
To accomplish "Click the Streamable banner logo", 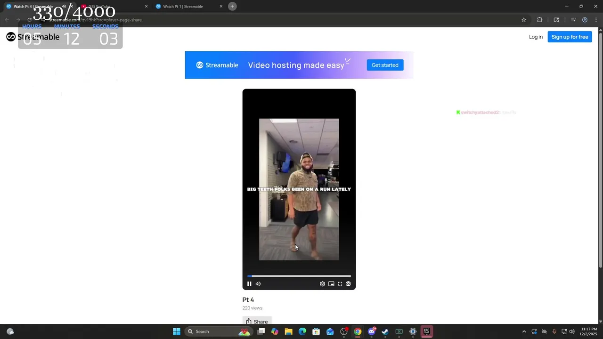I will 217,65.
